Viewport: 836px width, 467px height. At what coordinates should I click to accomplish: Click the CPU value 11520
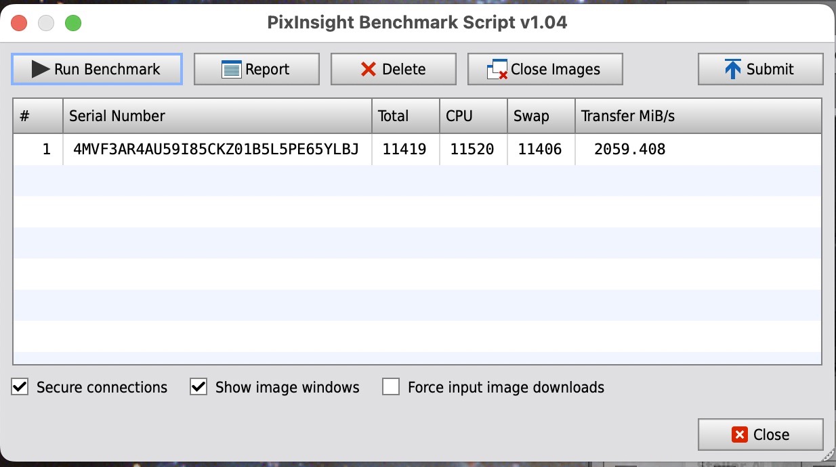pos(472,150)
